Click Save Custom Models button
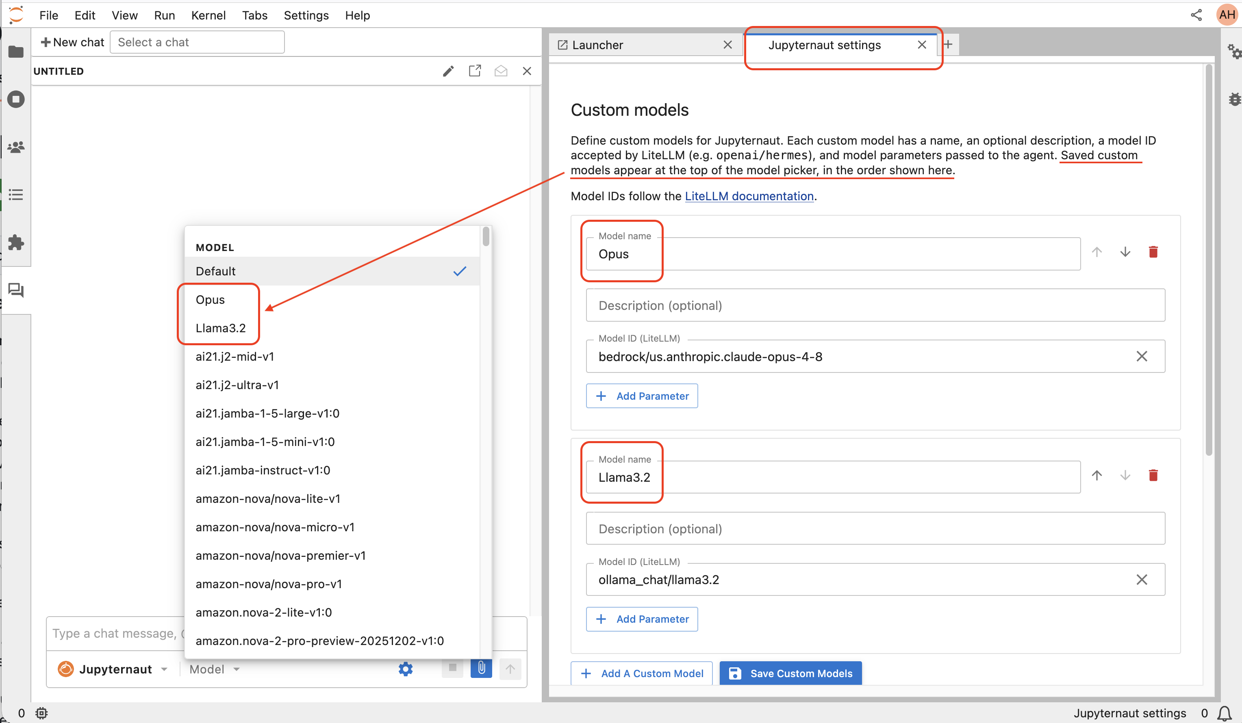Screen dimensions: 1242x723 pos(790,673)
